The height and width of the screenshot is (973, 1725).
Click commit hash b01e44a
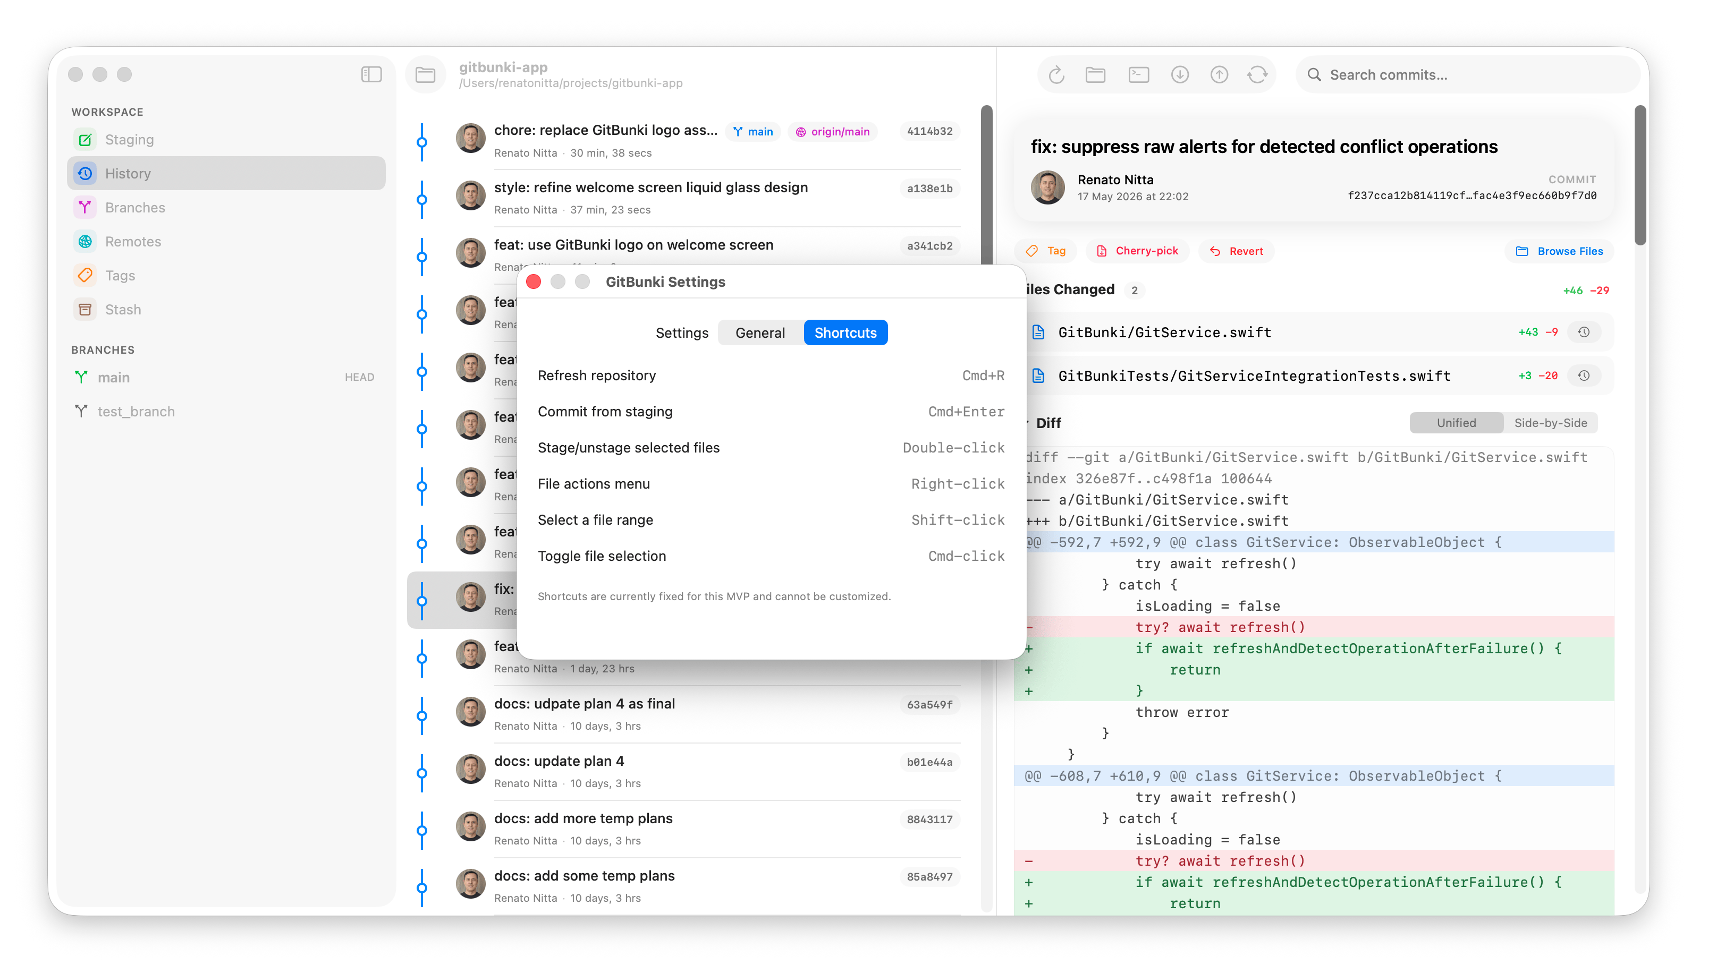929,762
